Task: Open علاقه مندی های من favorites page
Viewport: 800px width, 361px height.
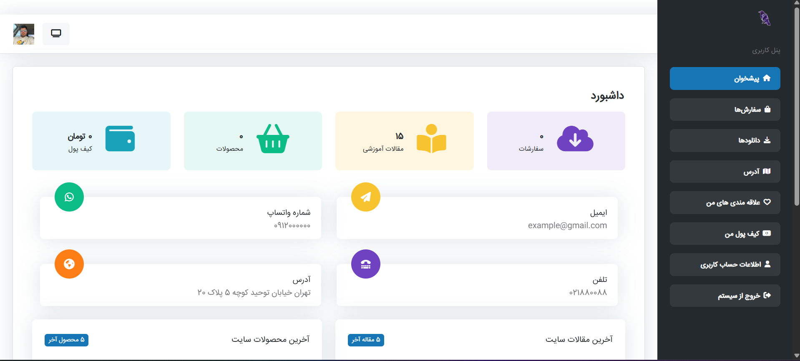Action: (725, 203)
